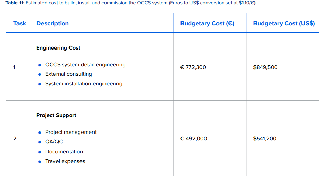Click the € 492,000 cost cell

(x=194, y=139)
